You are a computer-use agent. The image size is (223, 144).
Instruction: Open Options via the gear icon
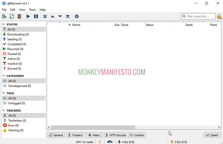coord(77,16)
